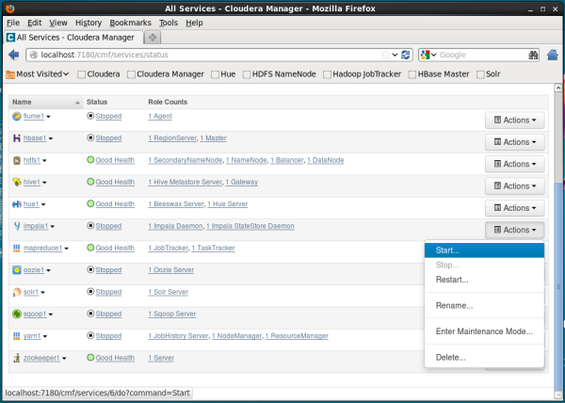Open the History menu
Screen dimensions: 565x403
click(x=89, y=23)
